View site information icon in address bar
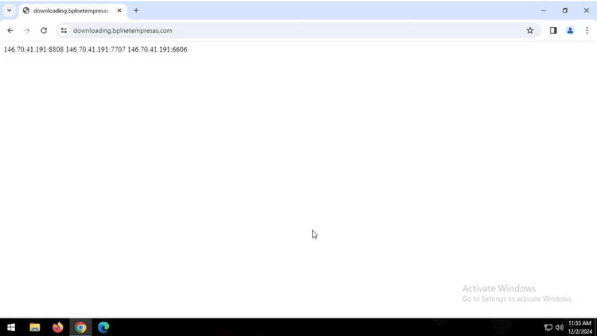 (x=64, y=30)
